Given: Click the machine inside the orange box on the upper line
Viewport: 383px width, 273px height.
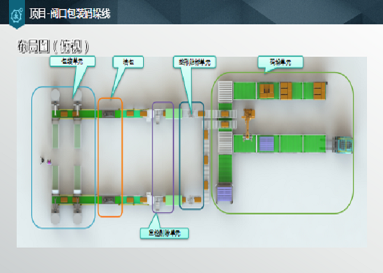Looking at the screenshot, I should [110, 114].
